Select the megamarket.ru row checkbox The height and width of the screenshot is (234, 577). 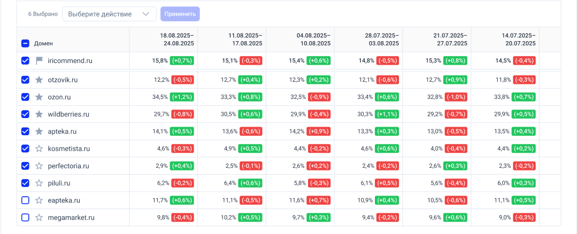pos(25,217)
